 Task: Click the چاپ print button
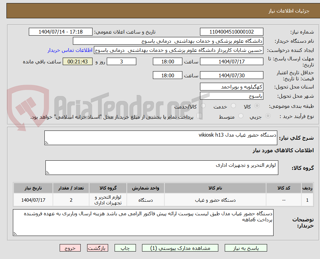point(125,248)
